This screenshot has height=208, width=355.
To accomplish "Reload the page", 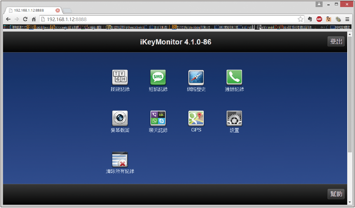I will (25, 19).
